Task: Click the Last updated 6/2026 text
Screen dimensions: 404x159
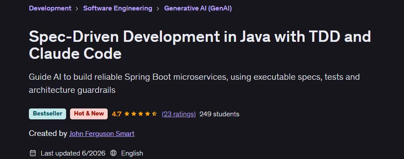Action: click(73, 153)
